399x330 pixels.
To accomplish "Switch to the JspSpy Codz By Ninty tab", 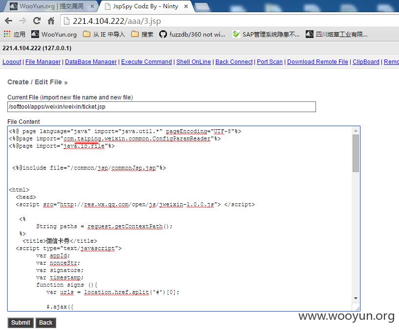I will 147,6.
